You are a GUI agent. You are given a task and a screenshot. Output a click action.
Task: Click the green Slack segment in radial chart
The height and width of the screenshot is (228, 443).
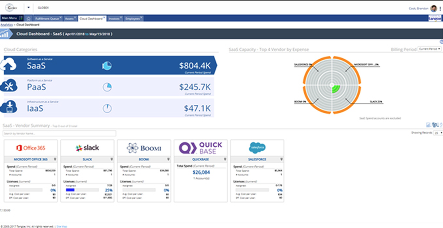coord(336,89)
